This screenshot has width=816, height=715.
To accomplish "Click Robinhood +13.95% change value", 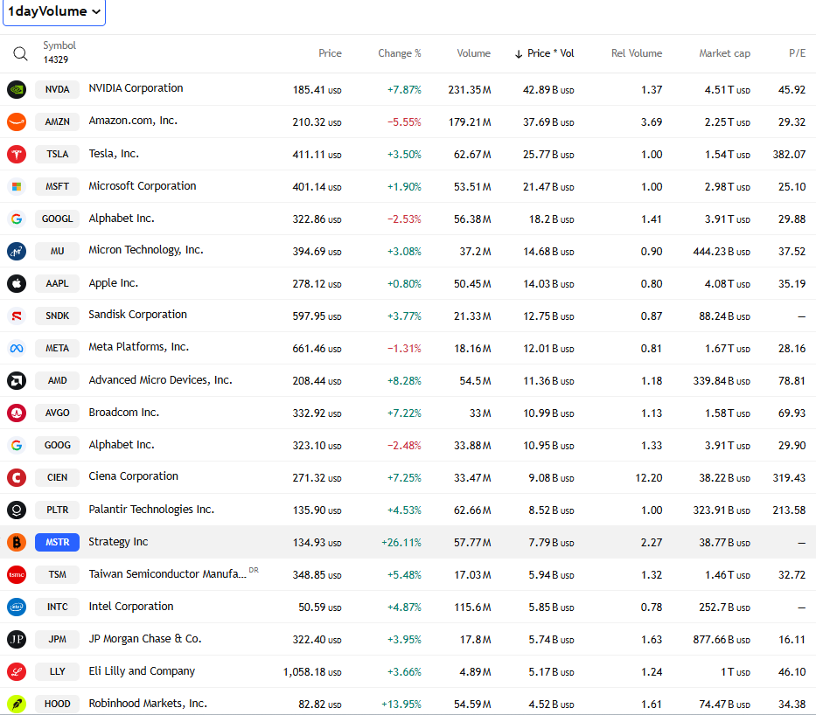I will 401,705.
